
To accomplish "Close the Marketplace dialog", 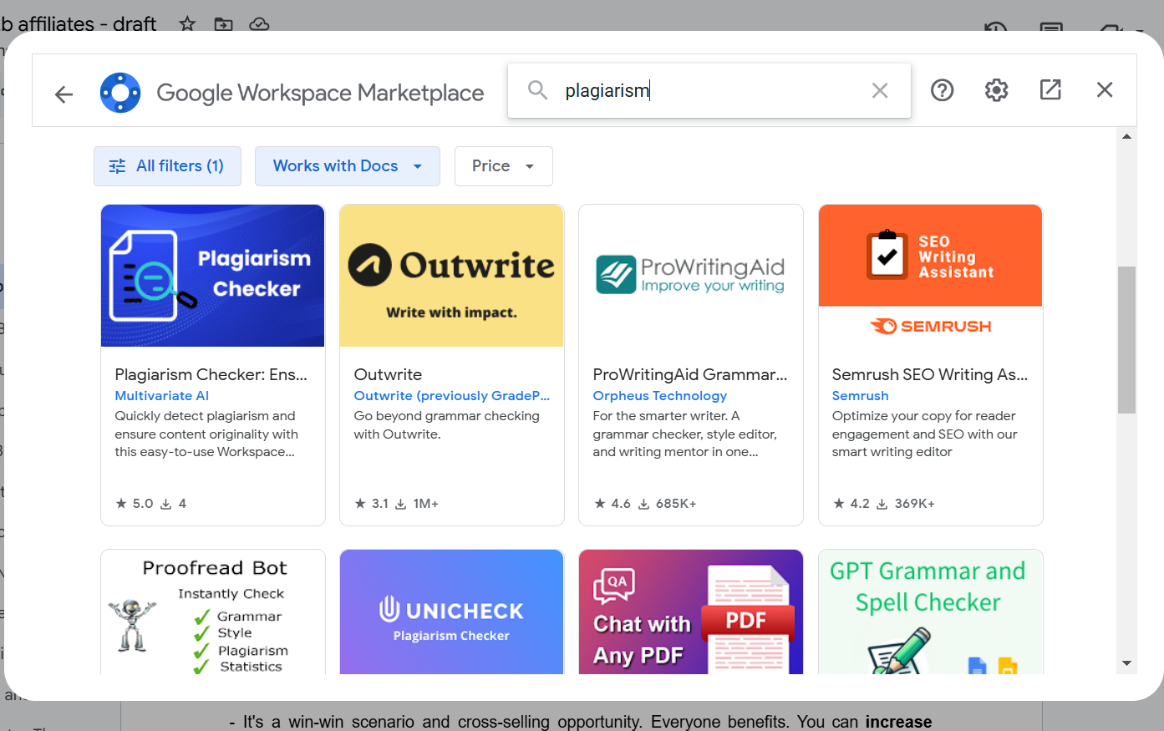I will [1104, 90].
